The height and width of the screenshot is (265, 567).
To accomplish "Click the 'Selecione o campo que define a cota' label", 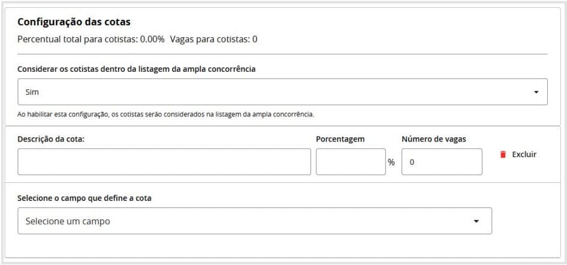I will (x=84, y=198).
